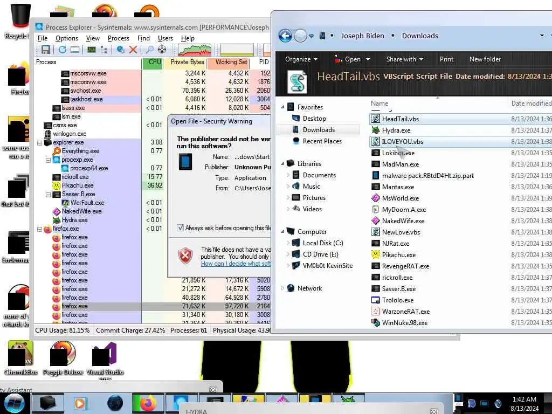Collapse the Favorites group in navigation pane
552x414 pixels.
coord(282,107)
